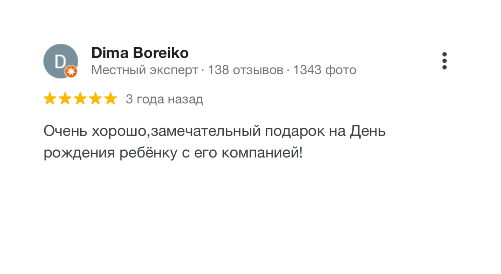Click Dima Boreiko's round avatar

[x=60, y=61]
